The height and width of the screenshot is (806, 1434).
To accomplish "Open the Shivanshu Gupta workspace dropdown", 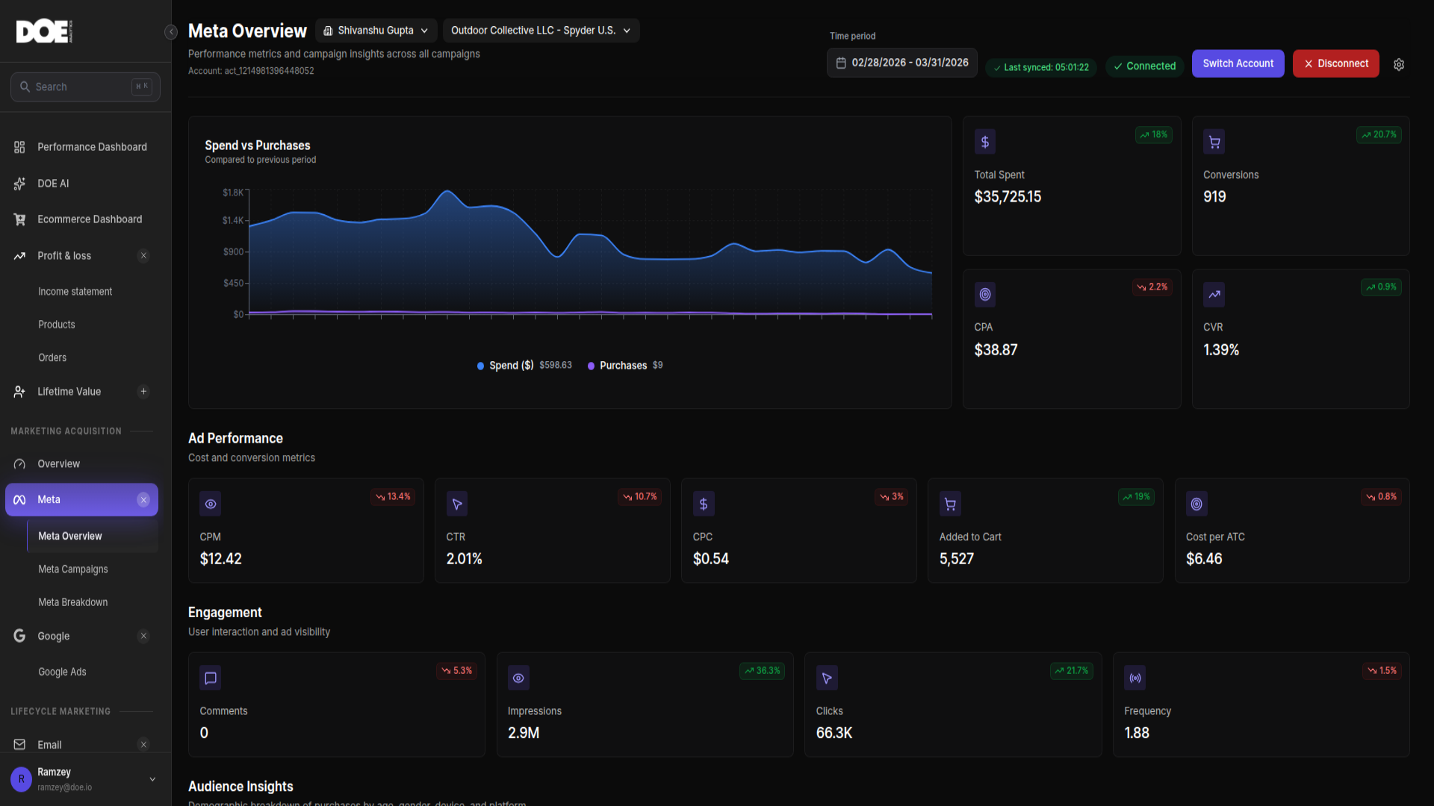I will [x=376, y=31].
